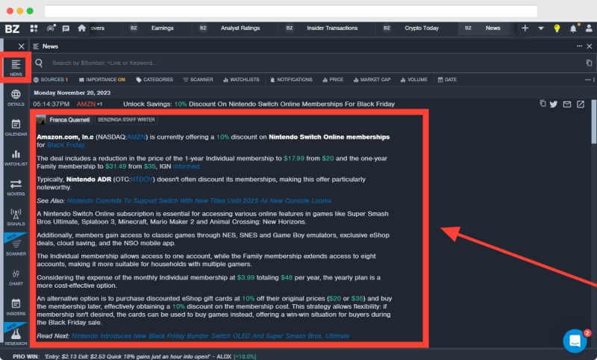Click the yellow lightbulb tips icon
This screenshot has width=597, height=360.
[x=557, y=28]
